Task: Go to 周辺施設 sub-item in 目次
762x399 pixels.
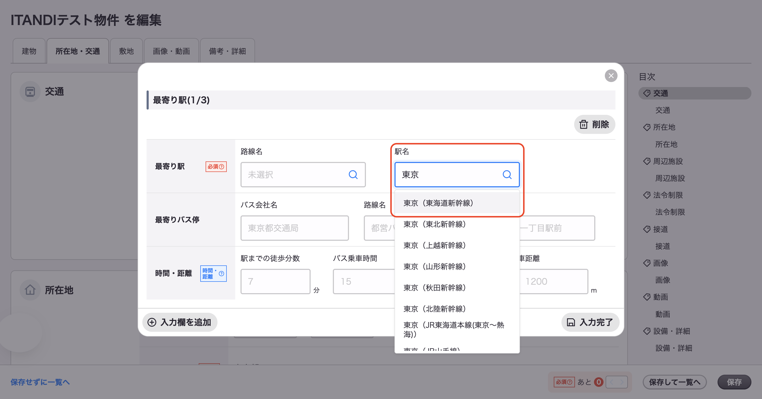Action: [x=670, y=178]
